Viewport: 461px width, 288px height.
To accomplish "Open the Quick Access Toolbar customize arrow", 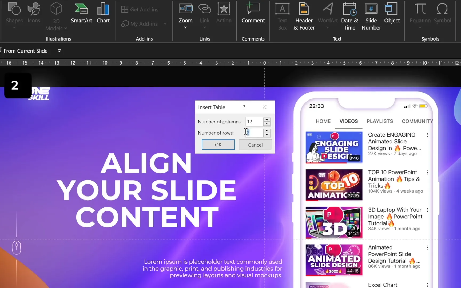I will tap(59, 51).
